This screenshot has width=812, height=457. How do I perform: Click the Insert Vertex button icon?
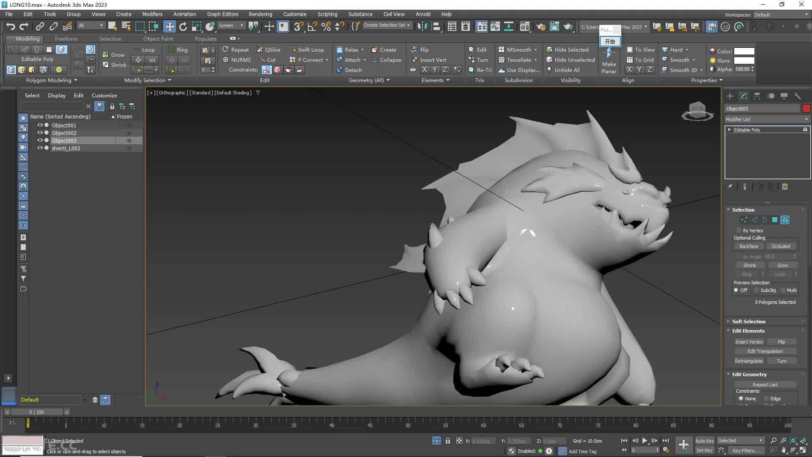749,341
